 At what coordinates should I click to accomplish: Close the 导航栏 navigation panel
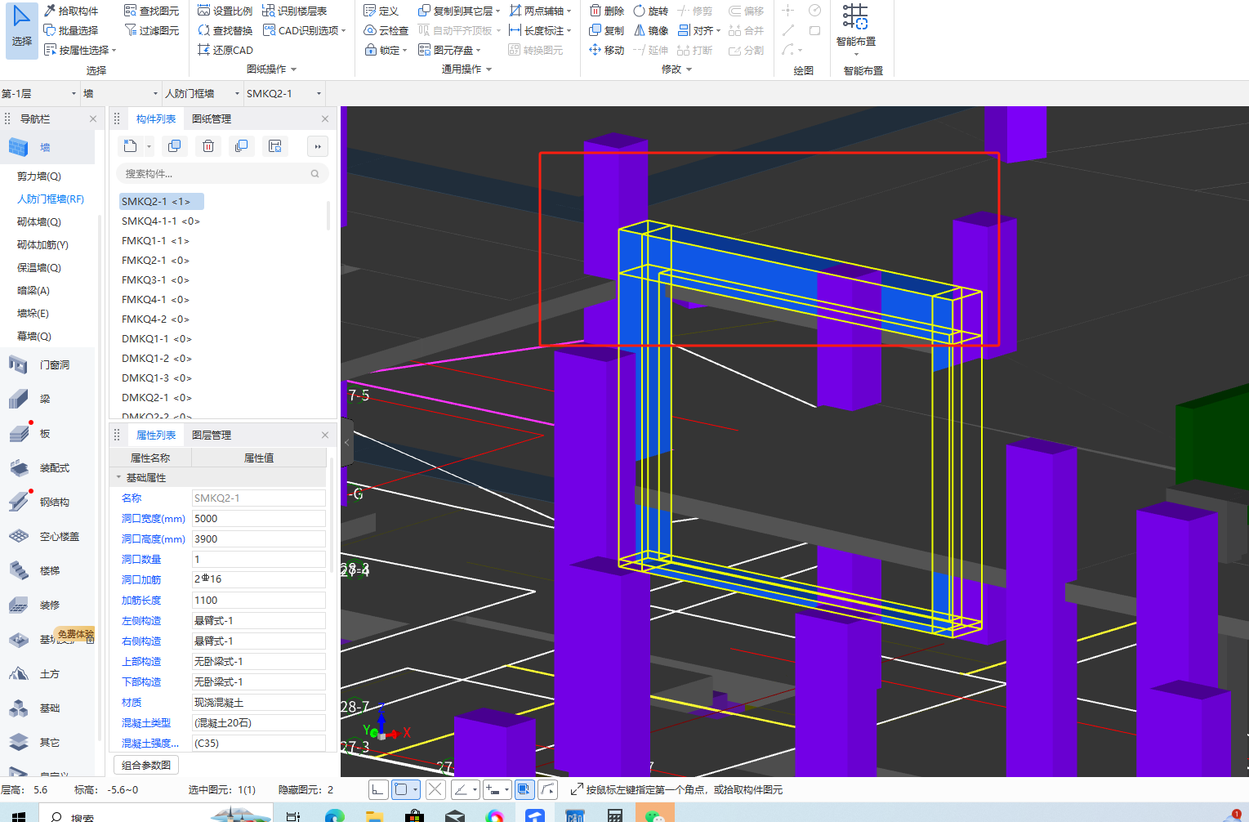(x=93, y=118)
